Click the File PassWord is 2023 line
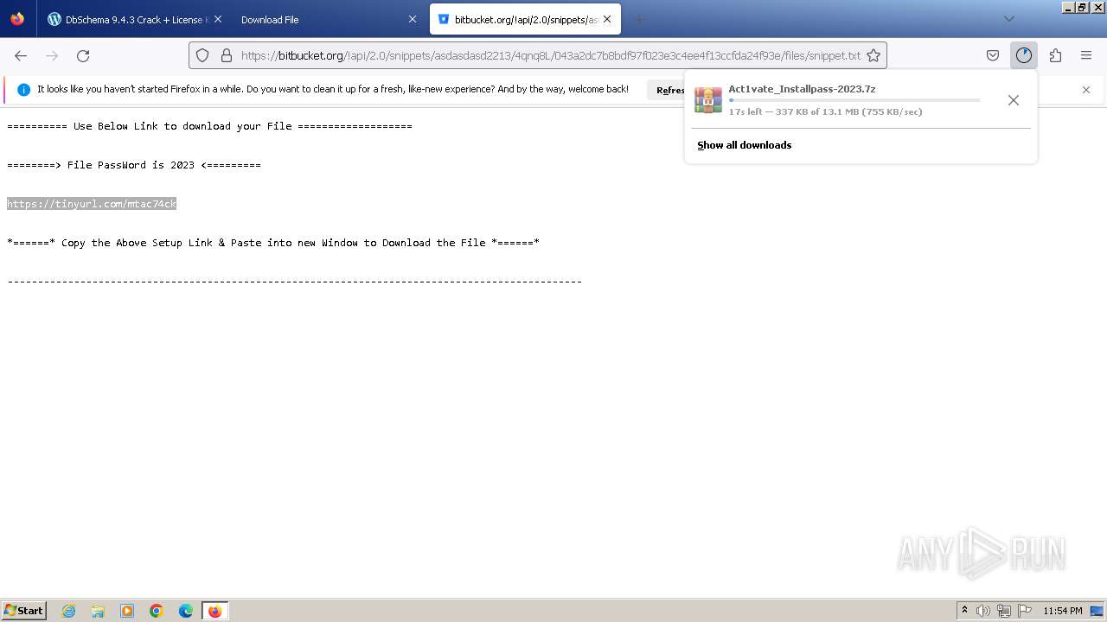This screenshot has width=1107, height=622. (x=134, y=165)
